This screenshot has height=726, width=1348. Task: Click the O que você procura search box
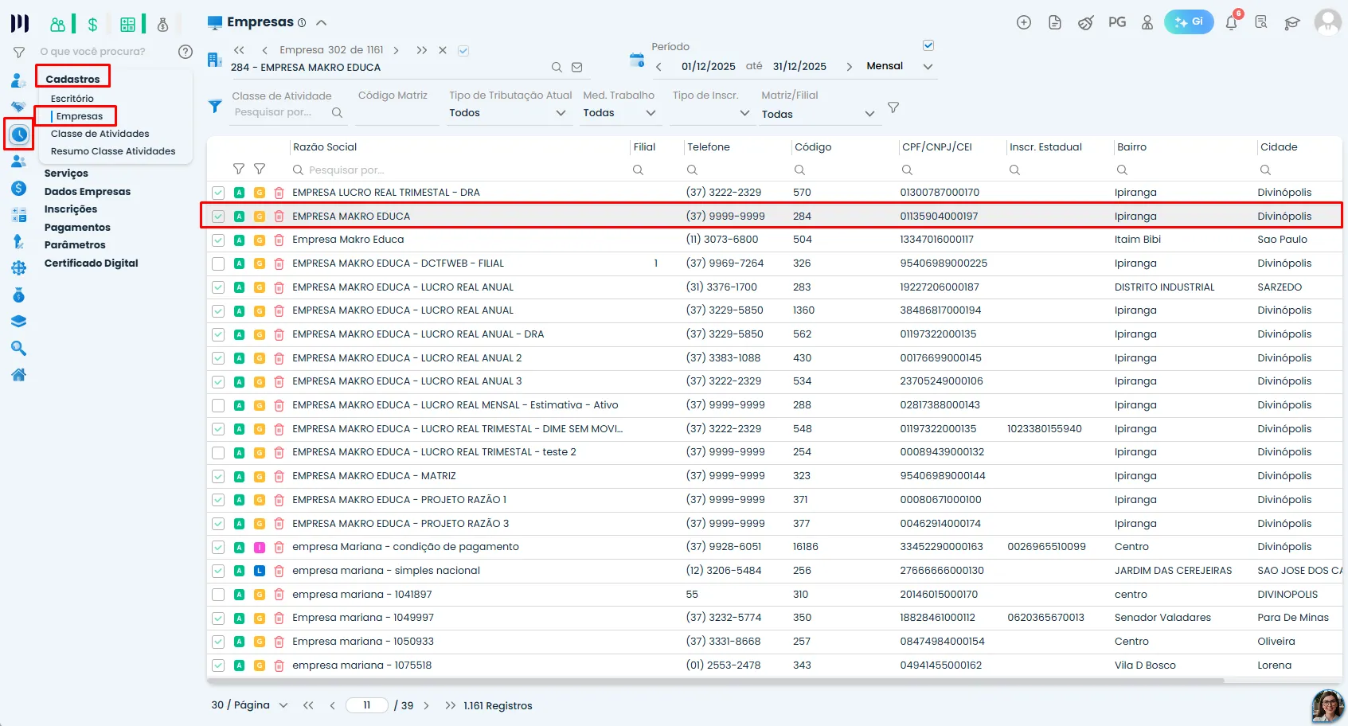coord(93,52)
